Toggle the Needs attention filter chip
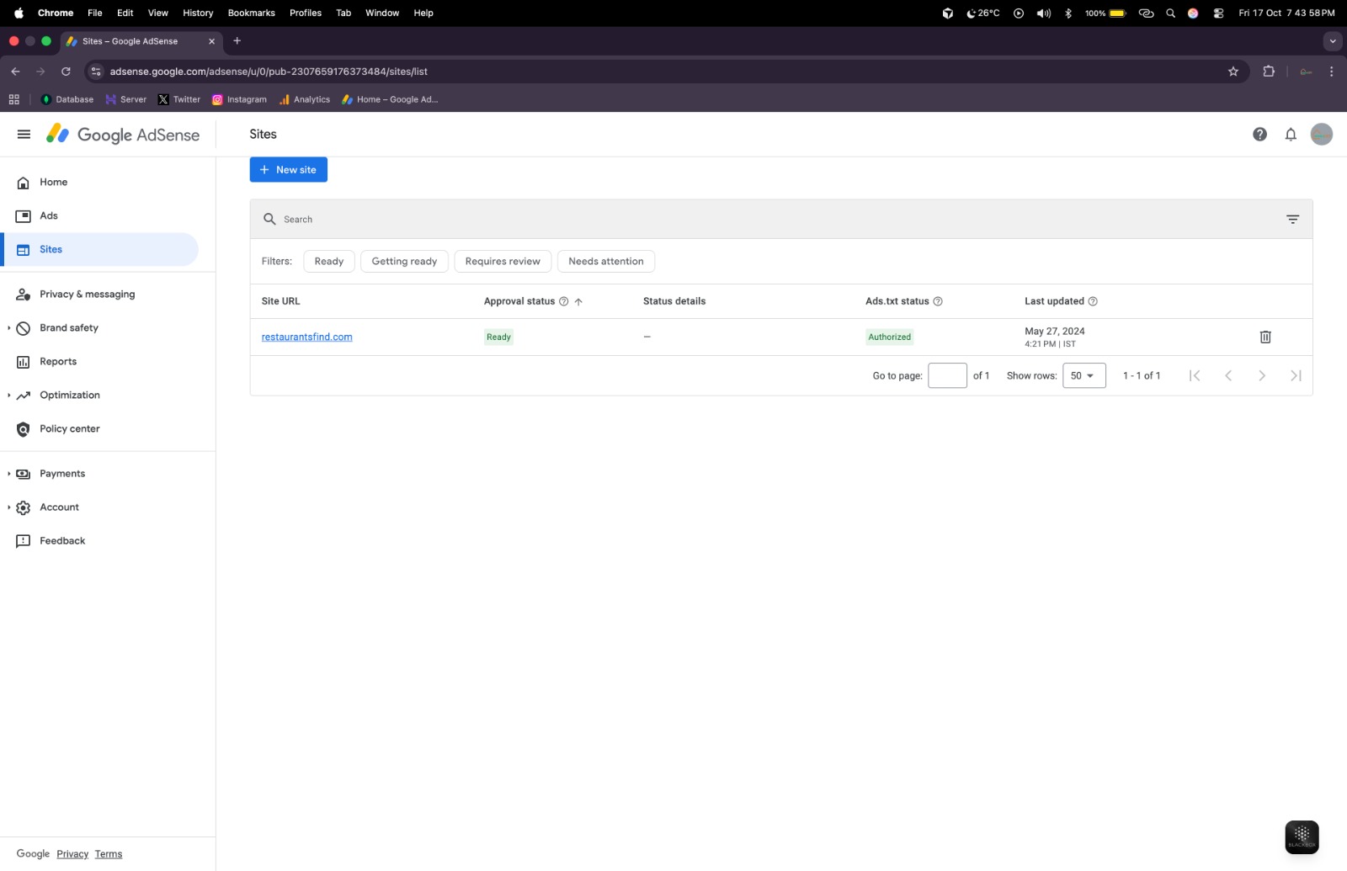The height and width of the screenshot is (871, 1347). click(605, 262)
